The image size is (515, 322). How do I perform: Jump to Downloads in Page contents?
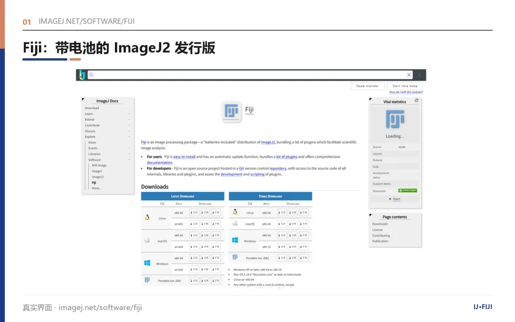380,224
